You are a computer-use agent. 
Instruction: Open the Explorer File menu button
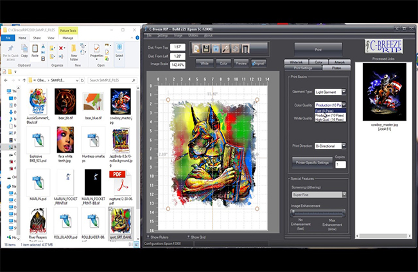(x=8, y=38)
